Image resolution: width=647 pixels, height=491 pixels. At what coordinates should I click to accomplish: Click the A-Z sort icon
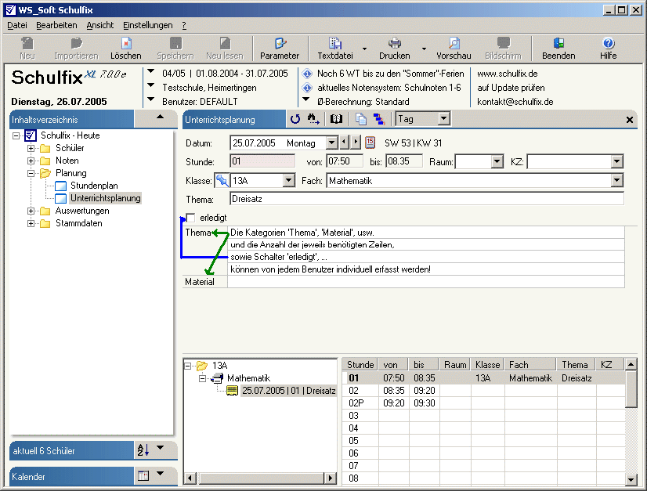143,450
